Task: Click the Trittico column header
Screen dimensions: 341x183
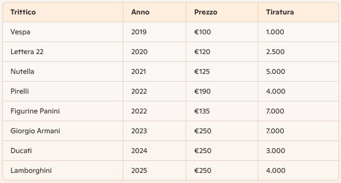Action: pos(63,12)
